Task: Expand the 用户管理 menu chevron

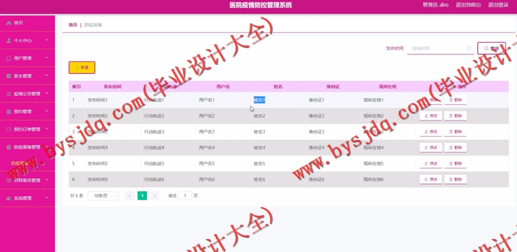Action: click(47, 58)
